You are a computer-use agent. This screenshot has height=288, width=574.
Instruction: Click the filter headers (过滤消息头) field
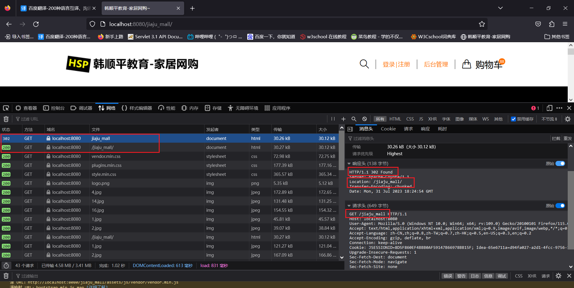(x=448, y=138)
